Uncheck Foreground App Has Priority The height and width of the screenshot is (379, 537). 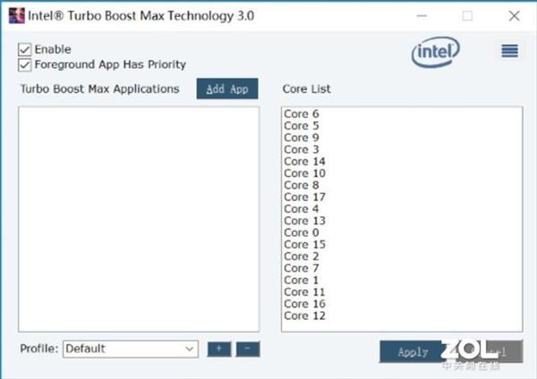pos(25,64)
